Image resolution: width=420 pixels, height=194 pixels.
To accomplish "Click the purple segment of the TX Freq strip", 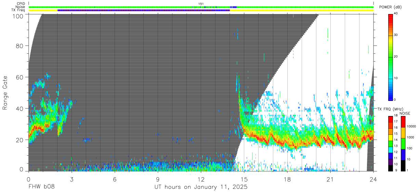I will pos(144,10).
